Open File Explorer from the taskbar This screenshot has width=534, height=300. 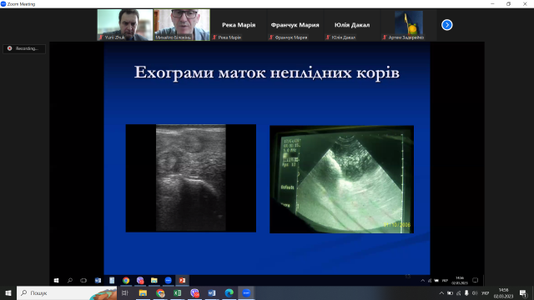click(x=143, y=292)
